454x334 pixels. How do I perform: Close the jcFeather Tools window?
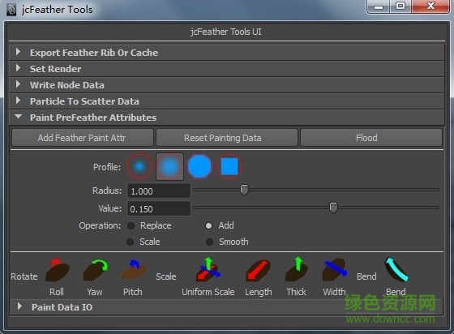[x=430, y=6]
